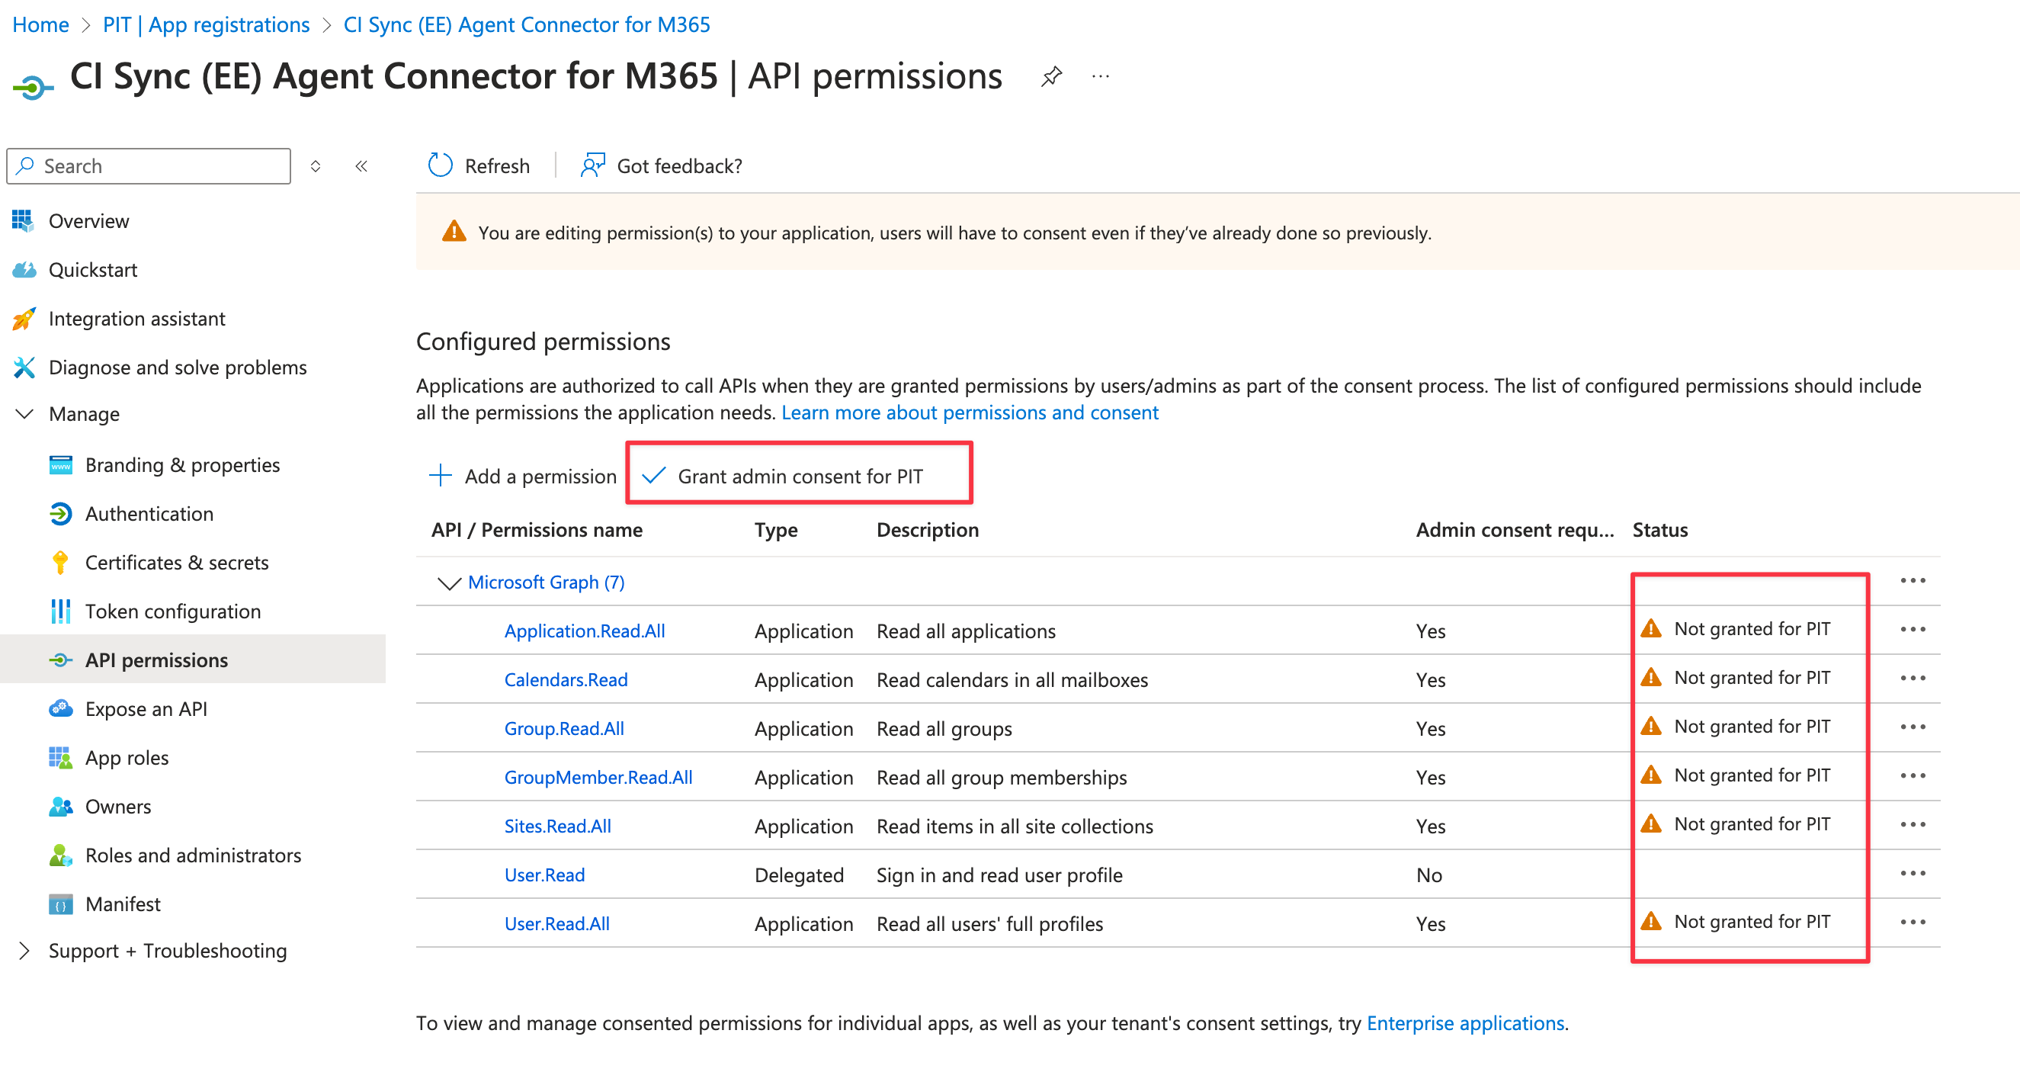This screenshot has width=2020, height=1072.
Task: Open more options for Group.Read.All row
Action: coord(1913,727)
